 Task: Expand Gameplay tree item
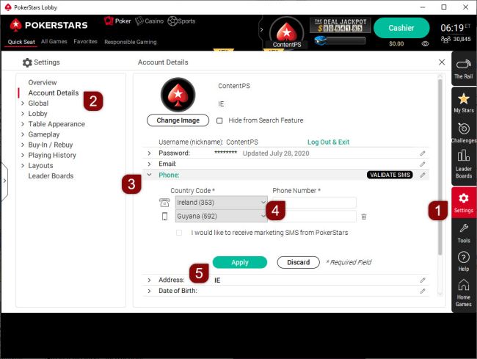coord(23,134)
